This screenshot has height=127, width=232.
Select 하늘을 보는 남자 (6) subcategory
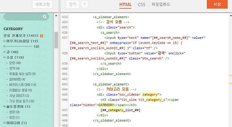(22, 74)
